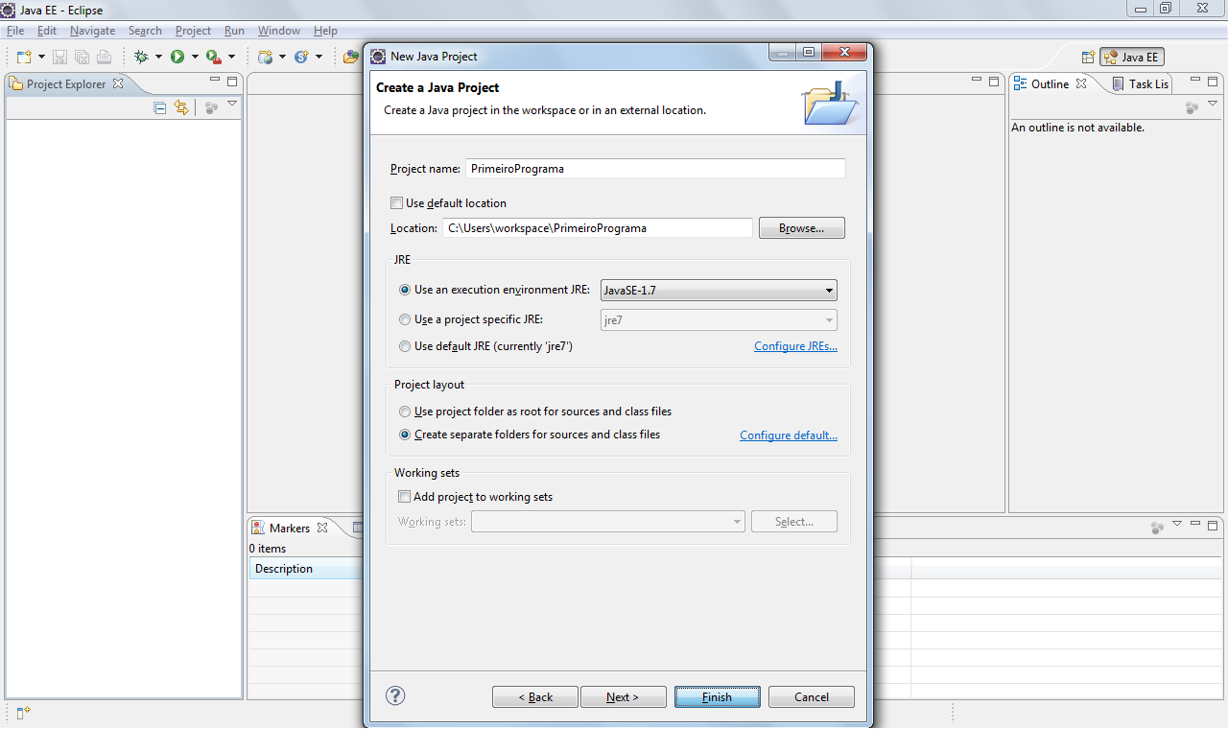Click the Debug bug icon
Image resolution: width=1228 pixels, height=729 pixels.
point(141,57)
